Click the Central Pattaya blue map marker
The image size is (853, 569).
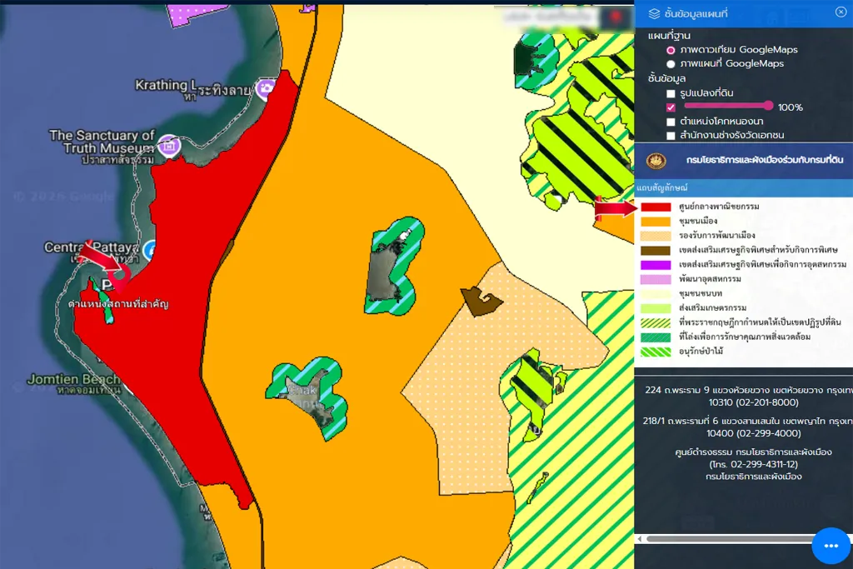pyautogui.click(x=150, y=248)
